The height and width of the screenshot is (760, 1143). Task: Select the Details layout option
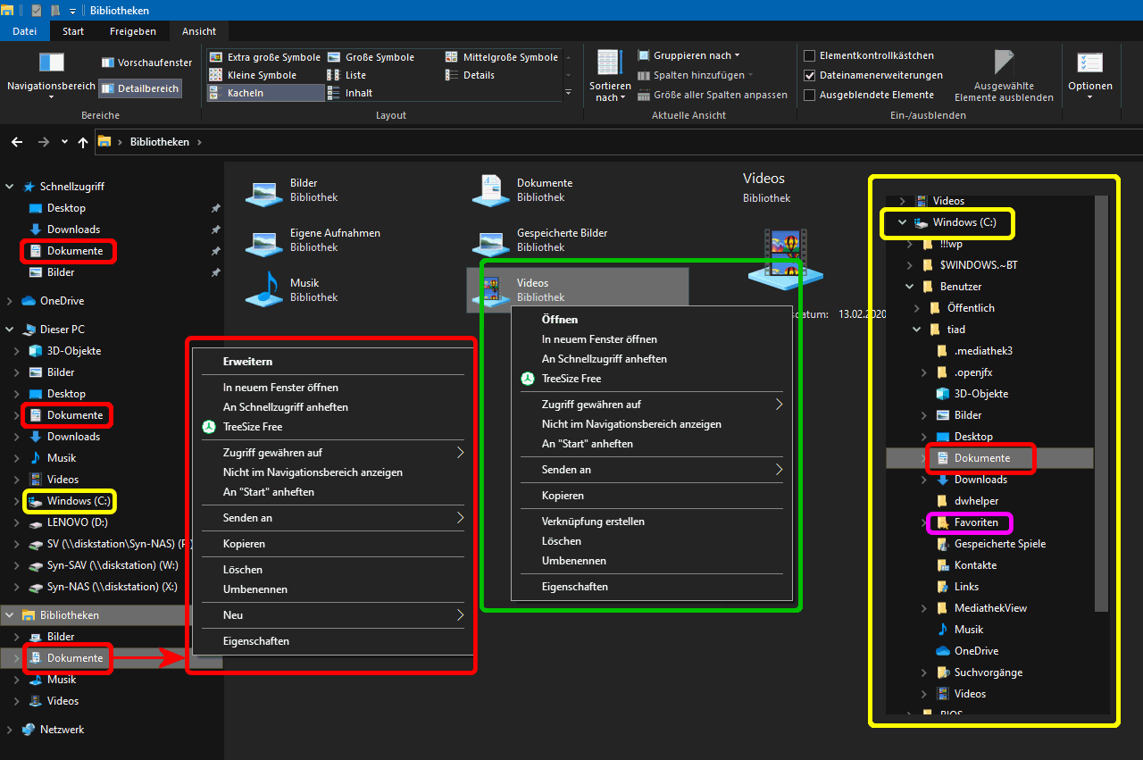pos(479,75)
